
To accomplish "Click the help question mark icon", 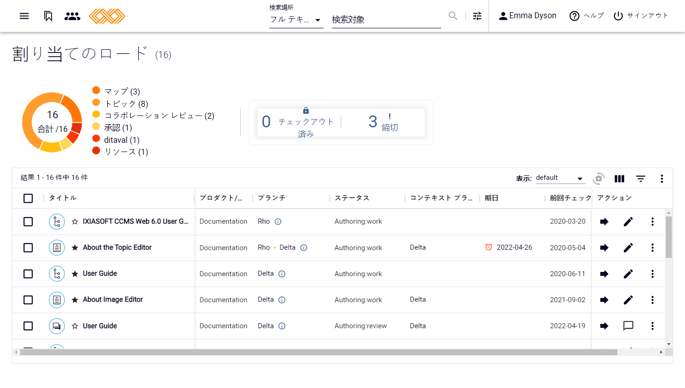I will click(x=574, y=16).
